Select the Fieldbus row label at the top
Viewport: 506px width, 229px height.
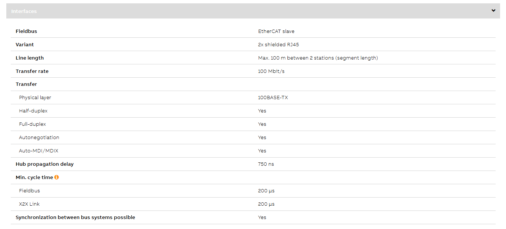[26, 31]
